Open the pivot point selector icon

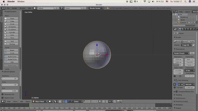(x=56, y=101)
